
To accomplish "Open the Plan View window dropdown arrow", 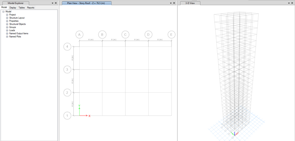I will click(x=171, y=3).
